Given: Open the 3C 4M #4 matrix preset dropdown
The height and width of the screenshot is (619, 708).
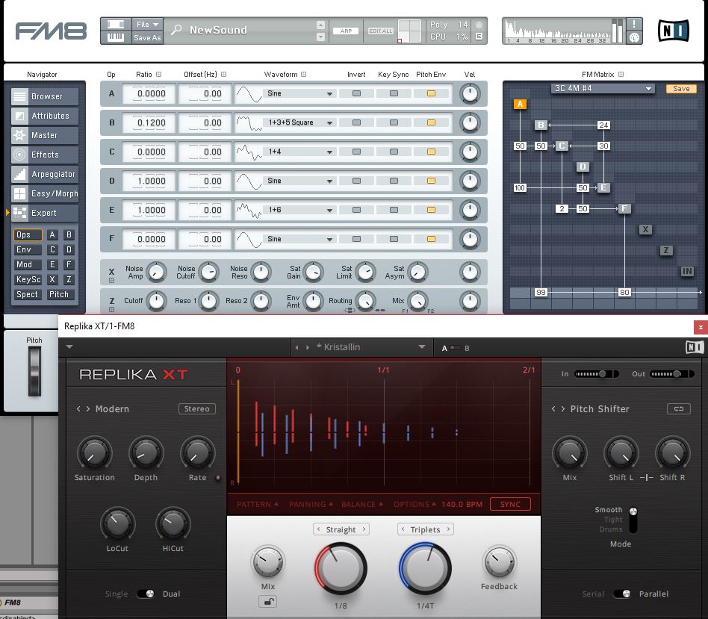Looking at the screenshot, I should tap(603, 89).
